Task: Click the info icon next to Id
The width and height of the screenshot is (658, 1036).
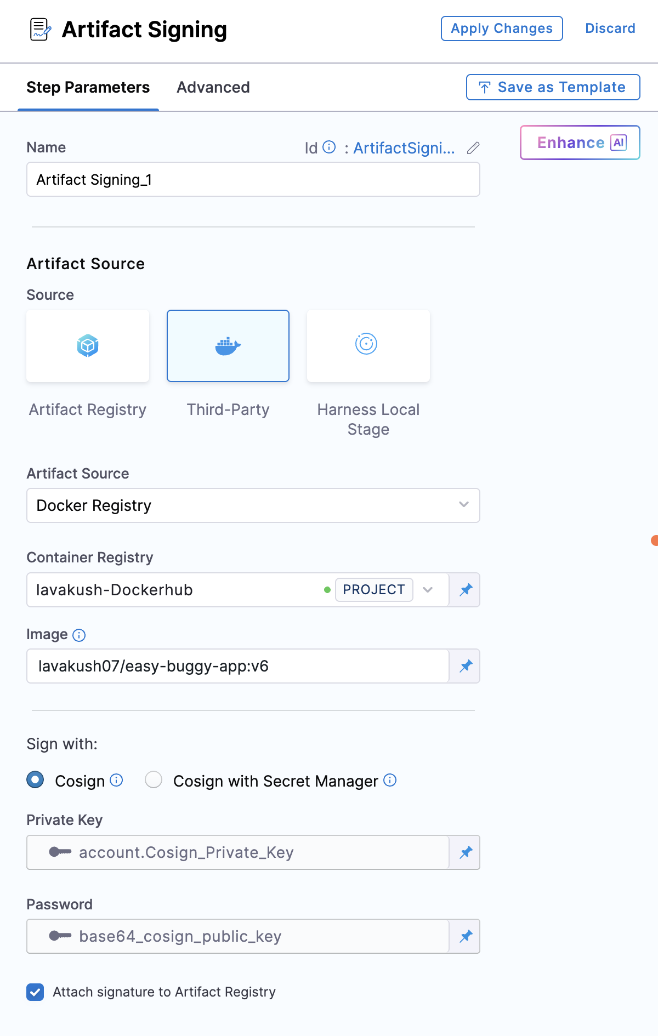Action: [x=329, y=147]
